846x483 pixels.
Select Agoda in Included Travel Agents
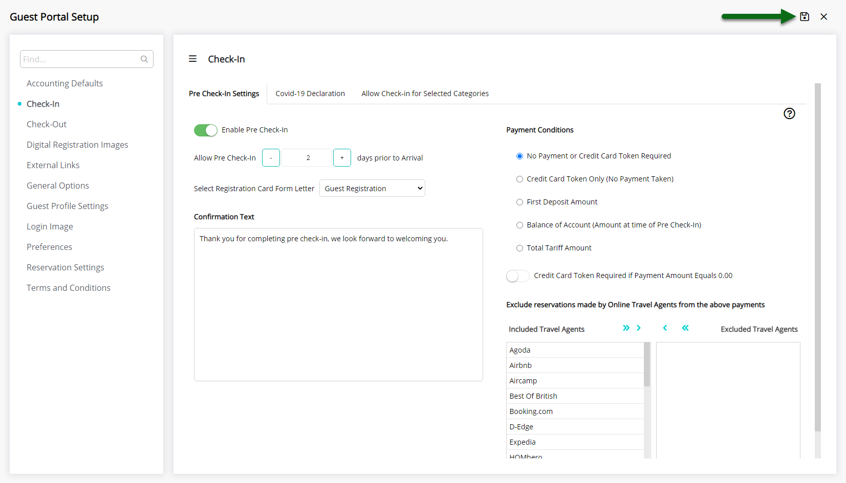(575, 350)
